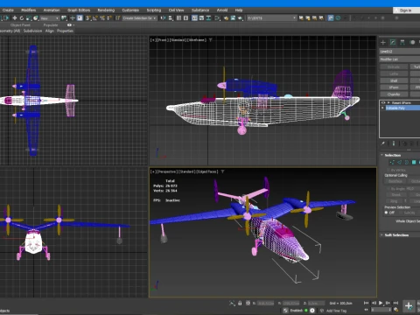This screenshot has height=315, width=420.
Task: Open the Animation menu
Action: pos(52,10)
